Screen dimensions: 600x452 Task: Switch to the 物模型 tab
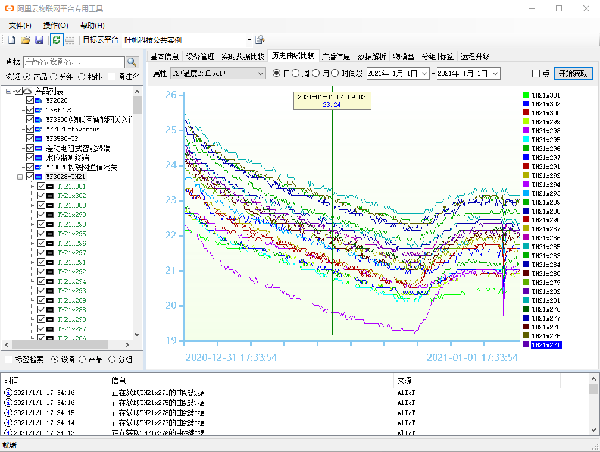pos(404,56)
